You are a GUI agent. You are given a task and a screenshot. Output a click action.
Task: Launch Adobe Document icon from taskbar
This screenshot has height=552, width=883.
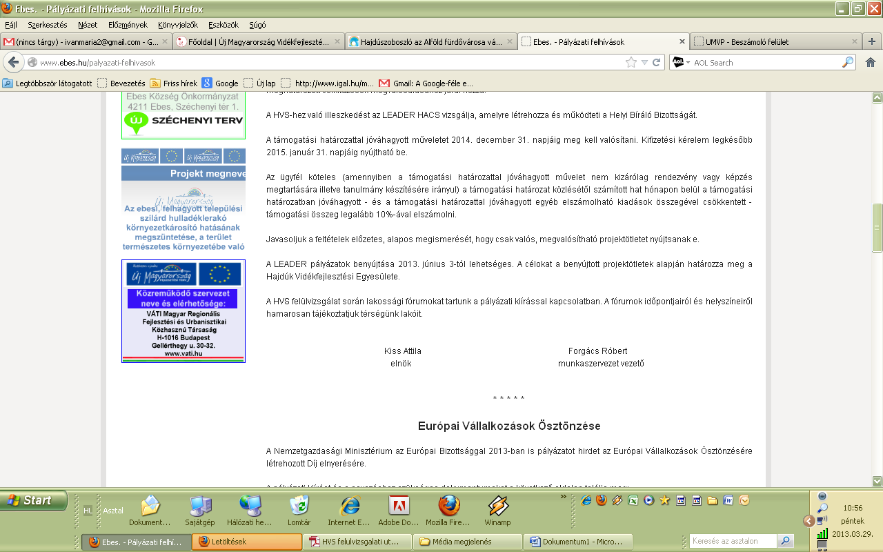coord(399,511)
